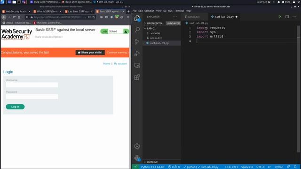Click the Log in button
The height and width of the screenshot is (169, 301).
[15, 107]
